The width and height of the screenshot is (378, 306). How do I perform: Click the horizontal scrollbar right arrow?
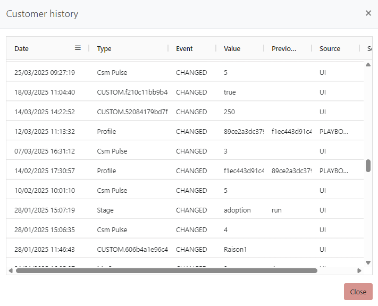click(x=359, y=270)
